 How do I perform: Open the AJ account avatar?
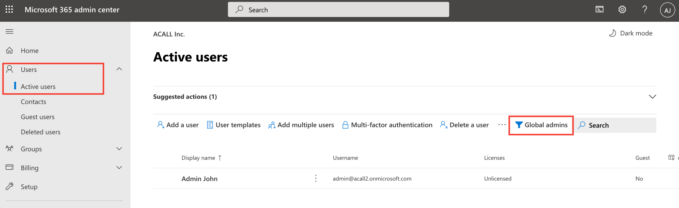tap(667, 10)
